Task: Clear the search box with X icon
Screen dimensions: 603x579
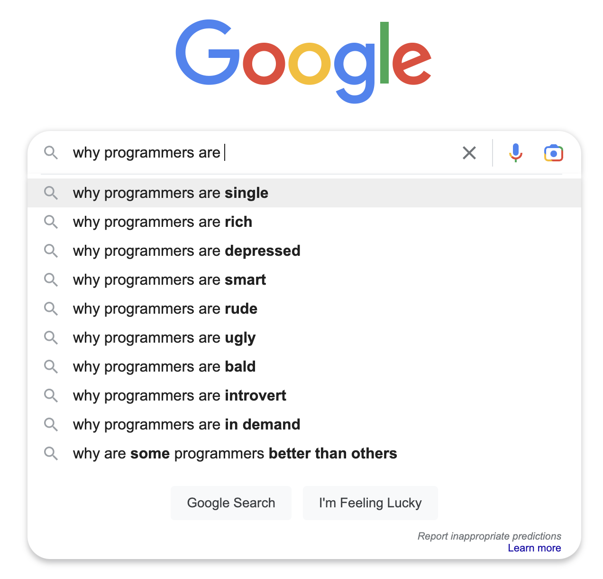Action: 469,153
